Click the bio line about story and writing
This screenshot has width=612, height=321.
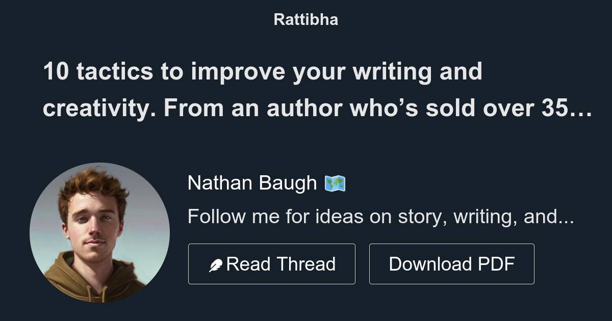click(x=381, y=216)
